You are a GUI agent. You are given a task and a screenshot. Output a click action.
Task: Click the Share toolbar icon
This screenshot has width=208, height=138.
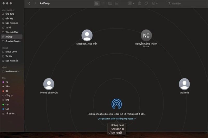[140, 3]
